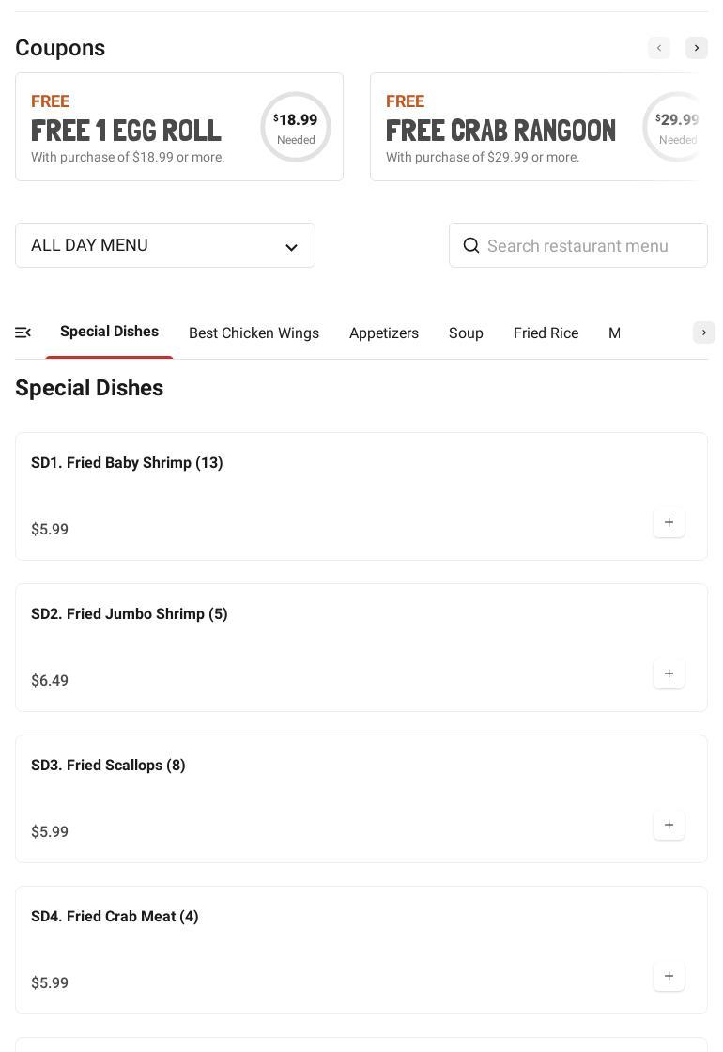Click the search magnifier icon
Image resolution: width=723 pixels, height=1052 pixels.
[x=471, y=246]
